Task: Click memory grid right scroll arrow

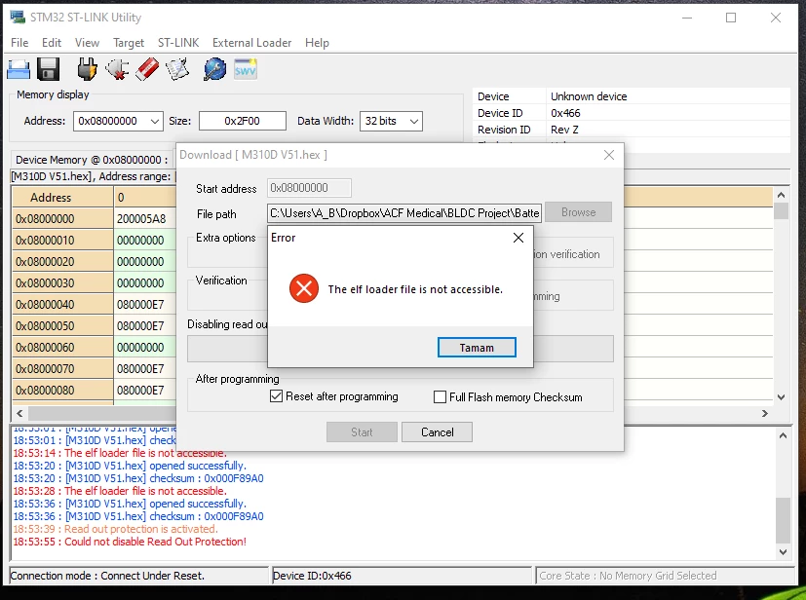Action: 765,413
